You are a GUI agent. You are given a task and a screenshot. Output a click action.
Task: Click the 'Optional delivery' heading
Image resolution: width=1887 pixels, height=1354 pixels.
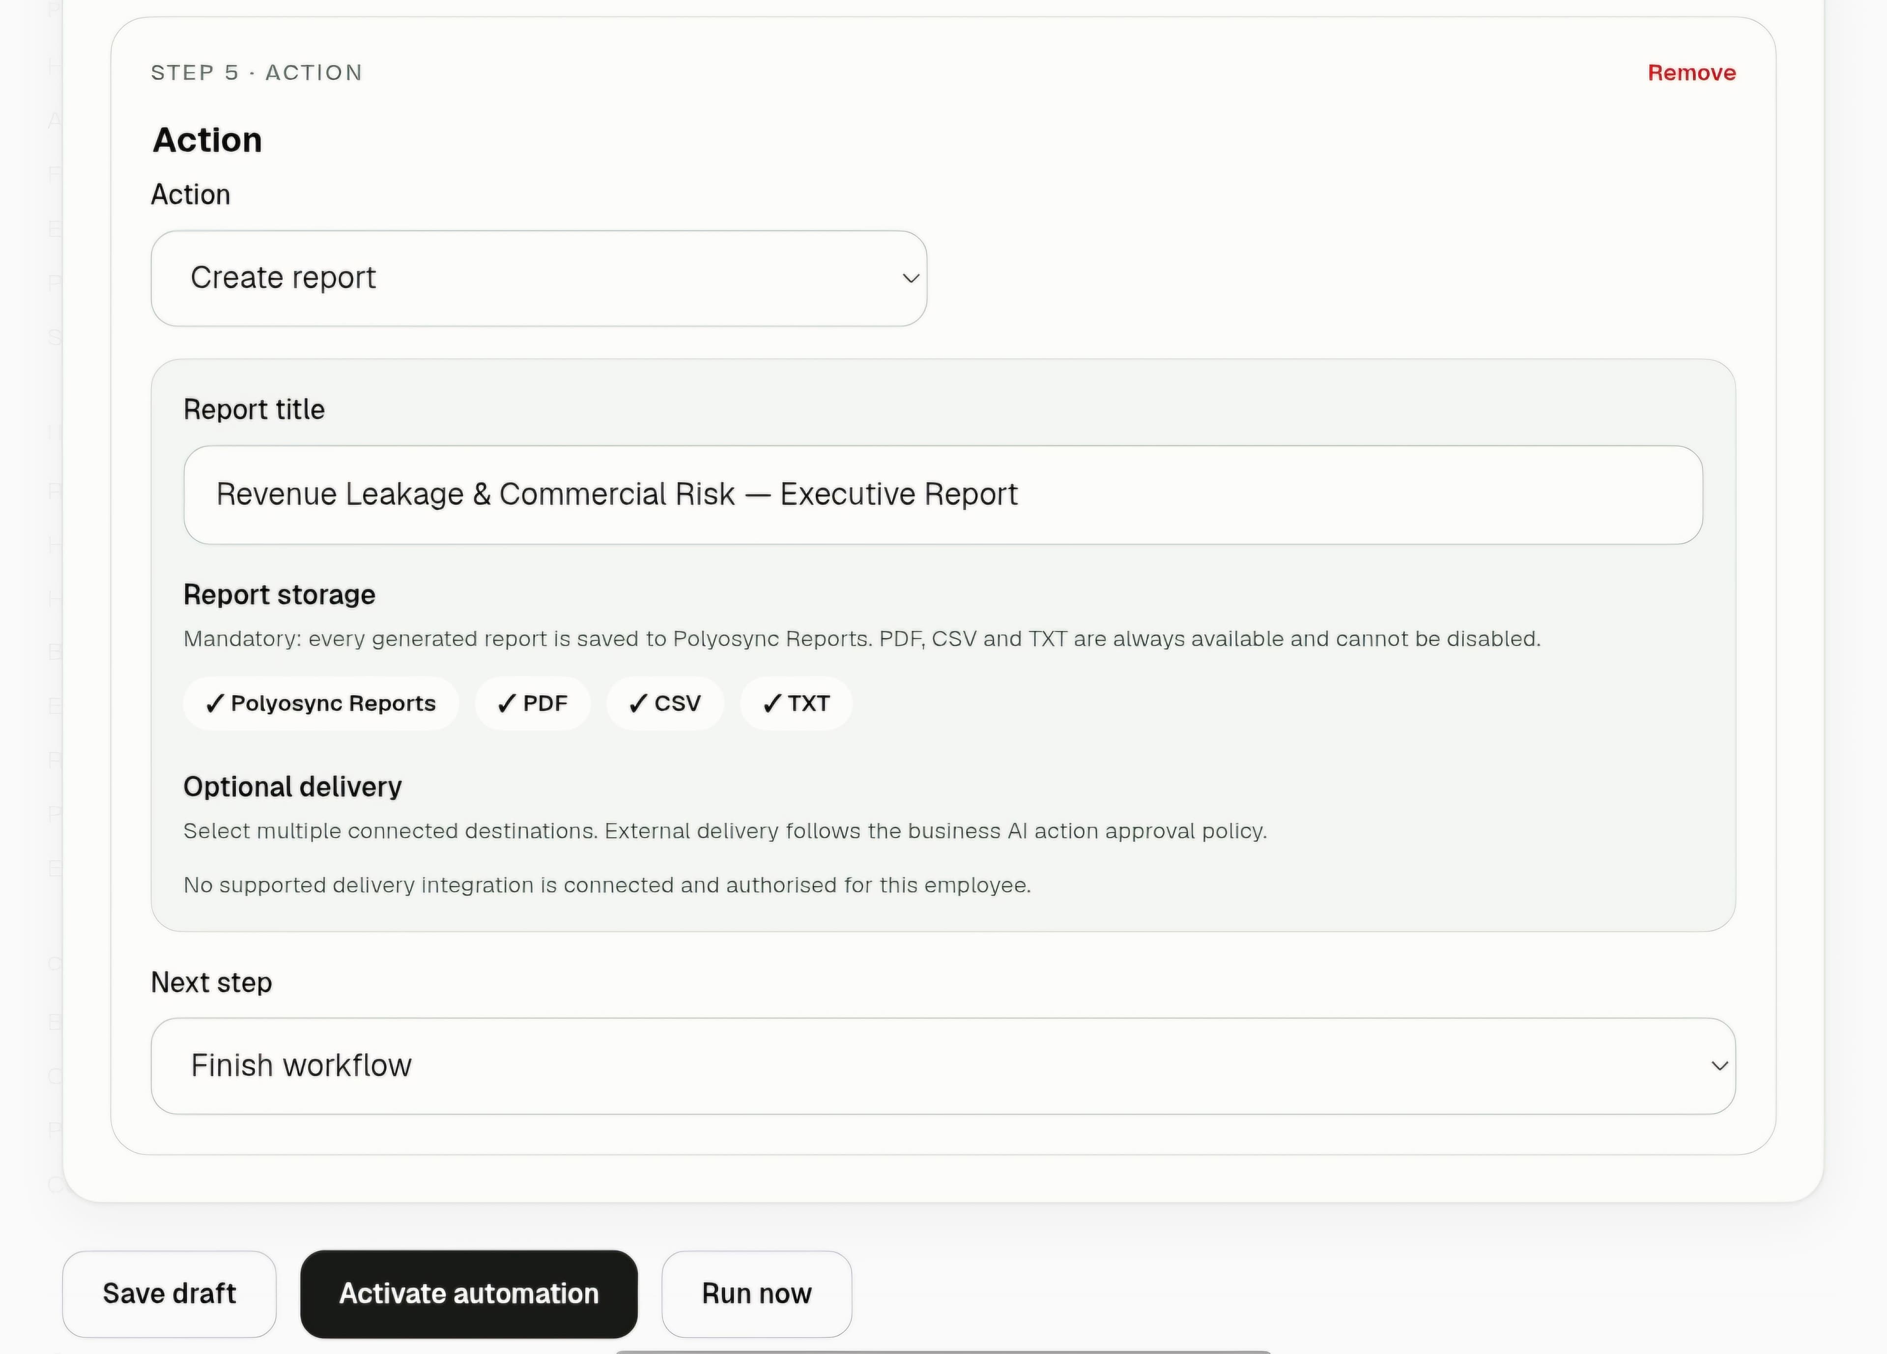tap(293, 787)
